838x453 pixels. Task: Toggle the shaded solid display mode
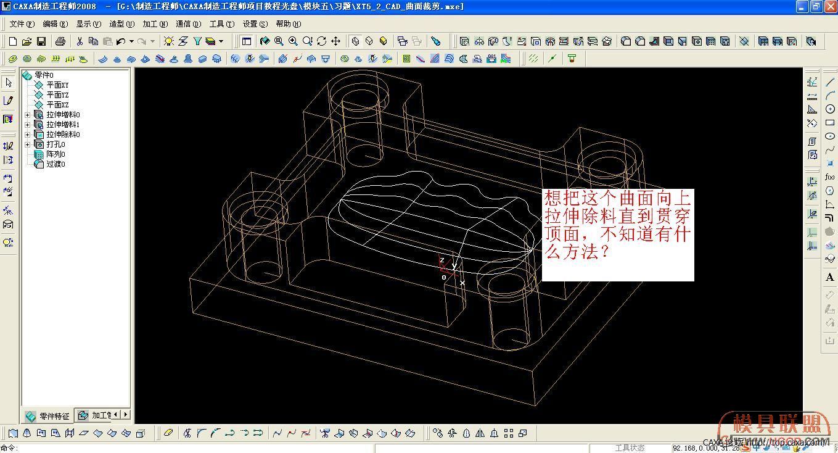point(384,41)
